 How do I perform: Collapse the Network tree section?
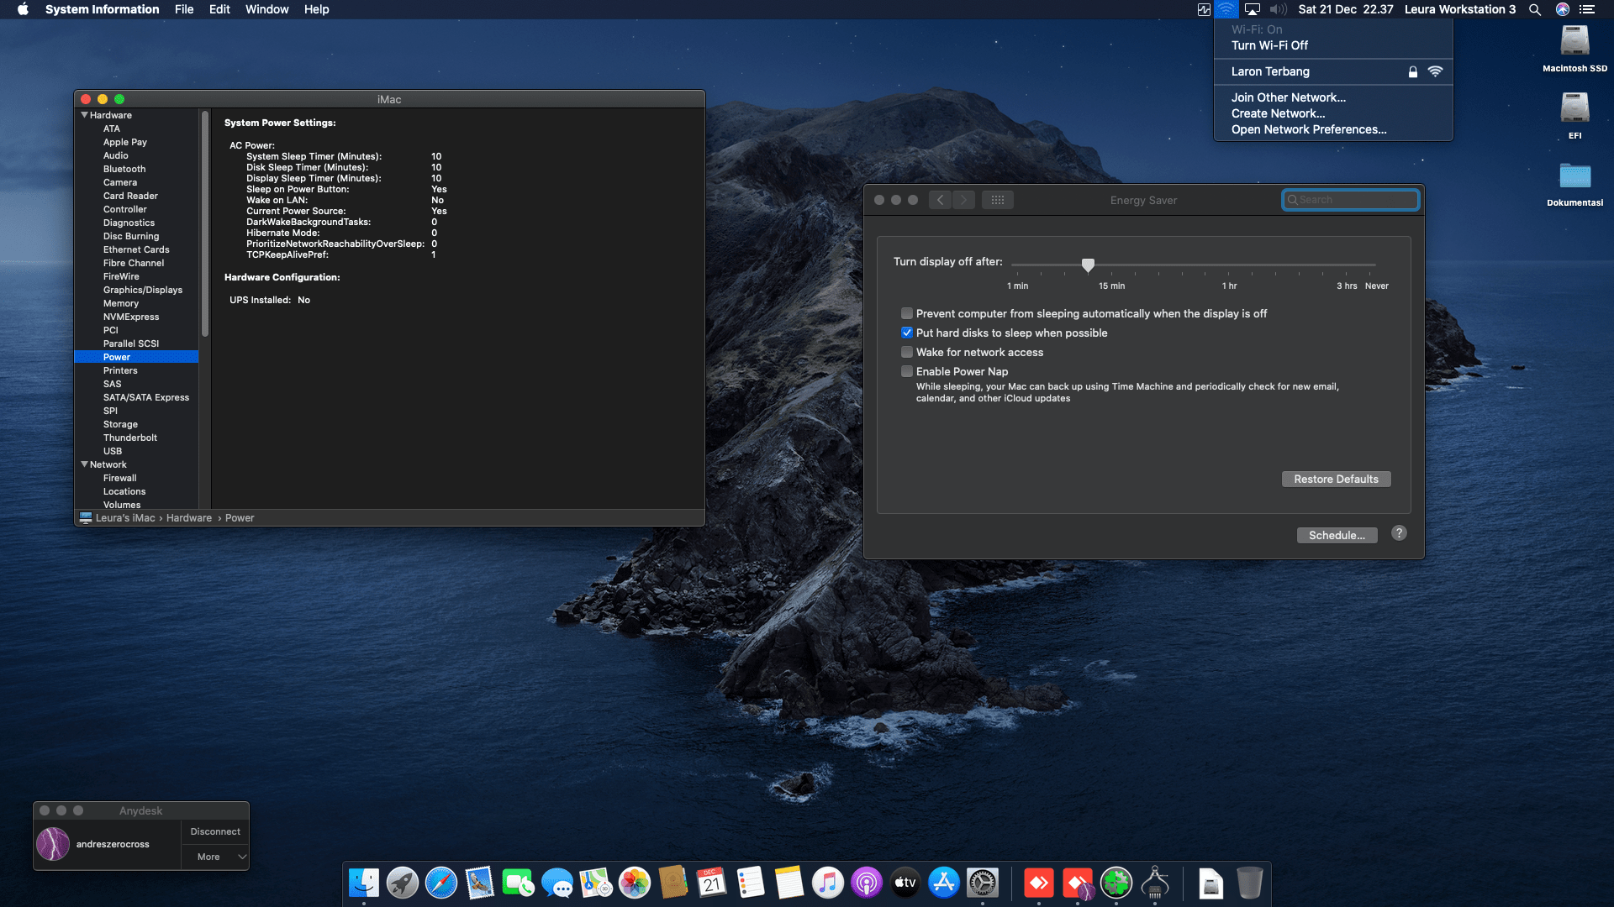point(84,464)
